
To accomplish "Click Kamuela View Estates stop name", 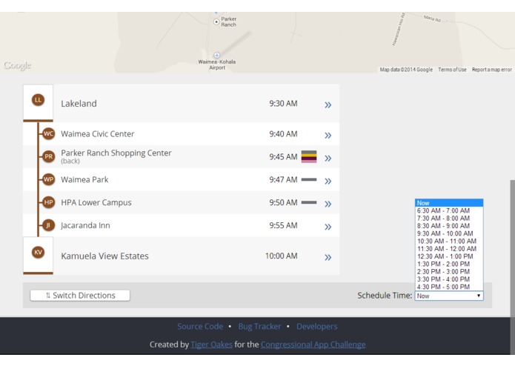I will 104,256.
